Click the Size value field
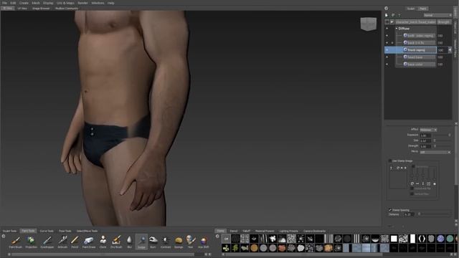Image resolution: width=459 pixels, height=258 pixels. [425, 140]
